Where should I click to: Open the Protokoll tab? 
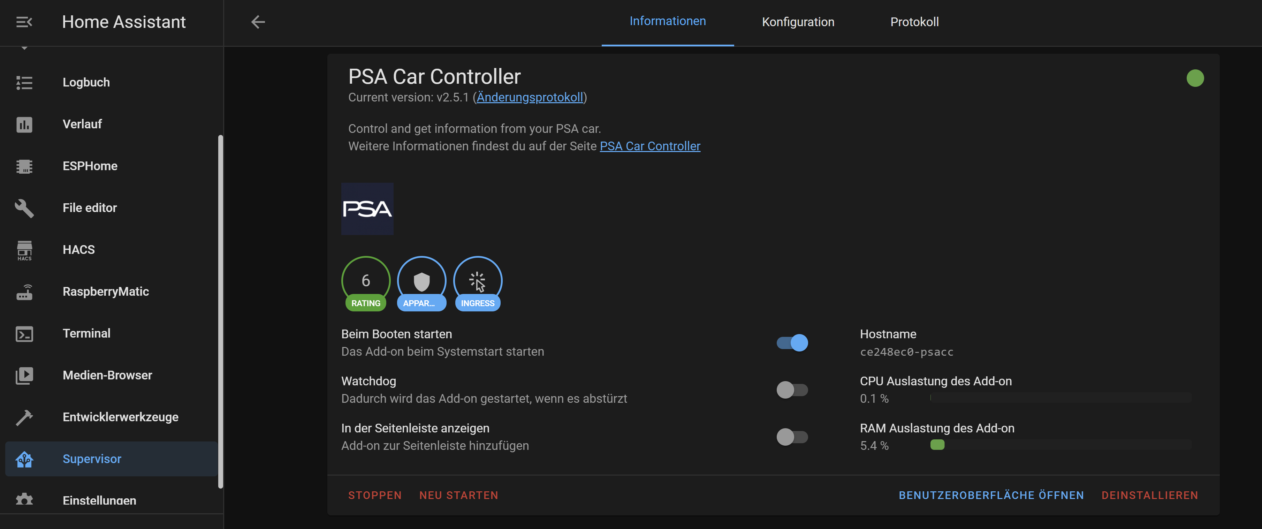(914, 22)
